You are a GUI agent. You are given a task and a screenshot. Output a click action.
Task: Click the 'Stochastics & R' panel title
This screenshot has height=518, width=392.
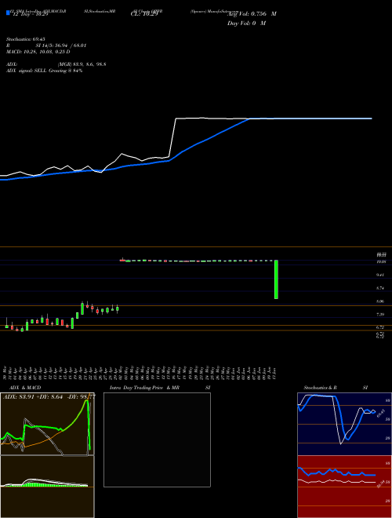tap(321, 388)
